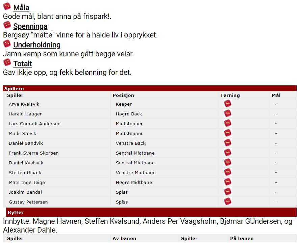Click Harald Haugen's dice rating icon
The height and width of the screenshot is (243, 297).
pyautogui.click(x=228, y=113)
